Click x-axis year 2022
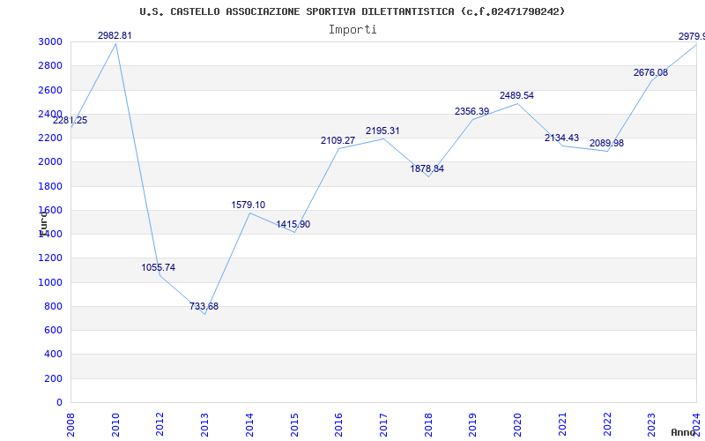 [607, 425]
